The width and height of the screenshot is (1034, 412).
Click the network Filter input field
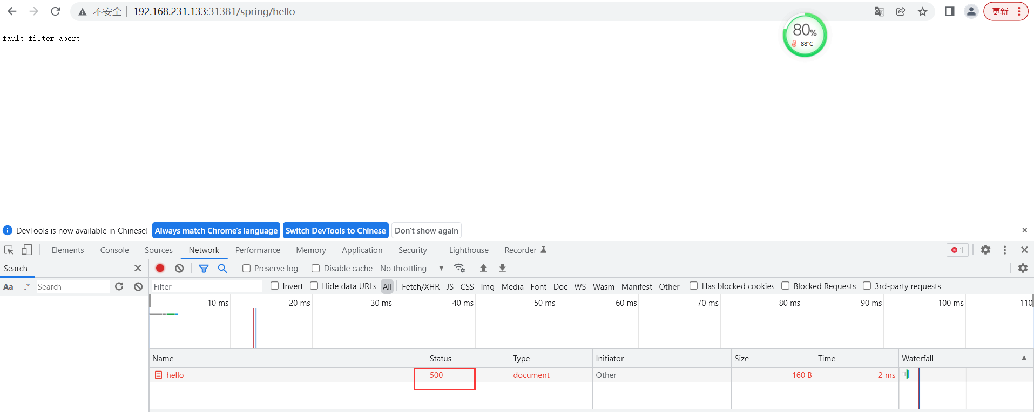[x=205, y=286]
